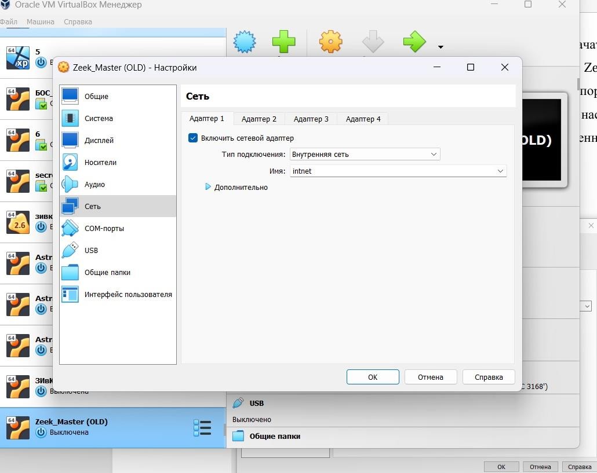Open the Zeek_Master (OLD) machine tools menu icon

(x=202, y=428)
